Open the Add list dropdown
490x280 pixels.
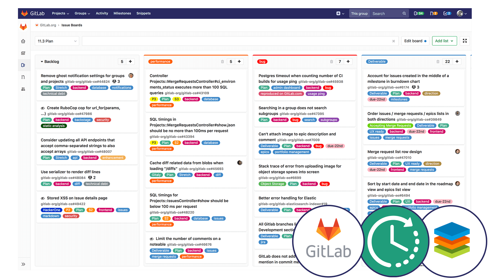point(444,41)
